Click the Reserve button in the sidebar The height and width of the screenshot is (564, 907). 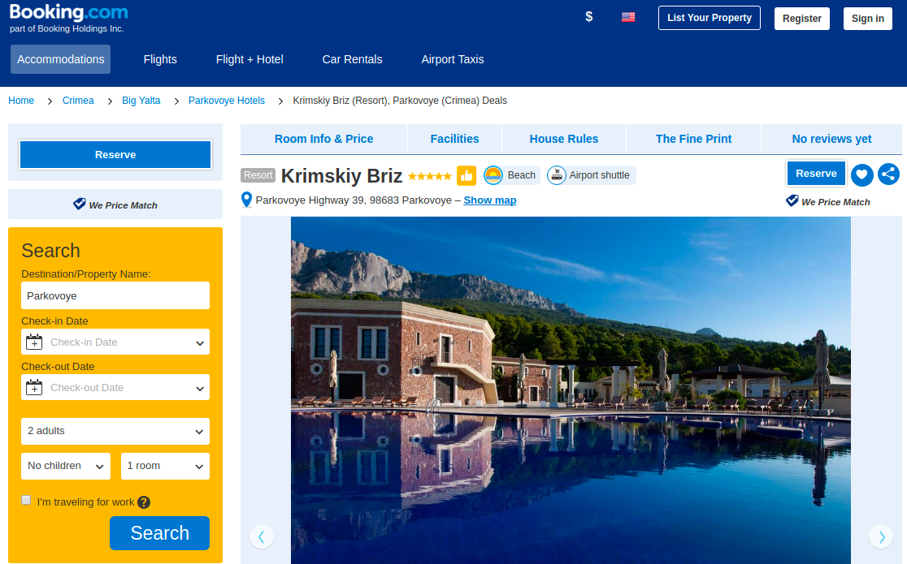[115, 155]
